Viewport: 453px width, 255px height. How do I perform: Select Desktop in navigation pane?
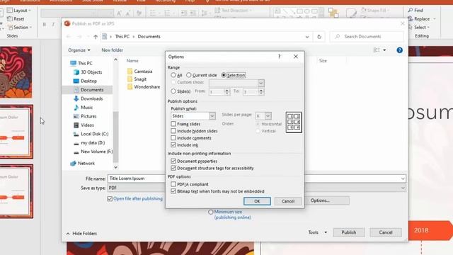click(x=85, y=81)
